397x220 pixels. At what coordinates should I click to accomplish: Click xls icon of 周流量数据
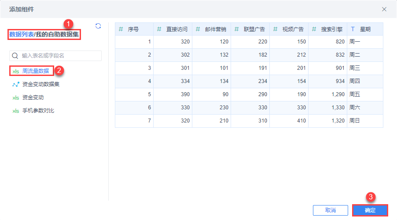point(16,72)
